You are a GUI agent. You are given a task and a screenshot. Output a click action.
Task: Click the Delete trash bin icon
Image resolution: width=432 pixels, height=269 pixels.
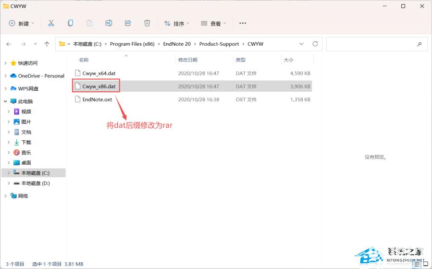click(x=147, y=23)
